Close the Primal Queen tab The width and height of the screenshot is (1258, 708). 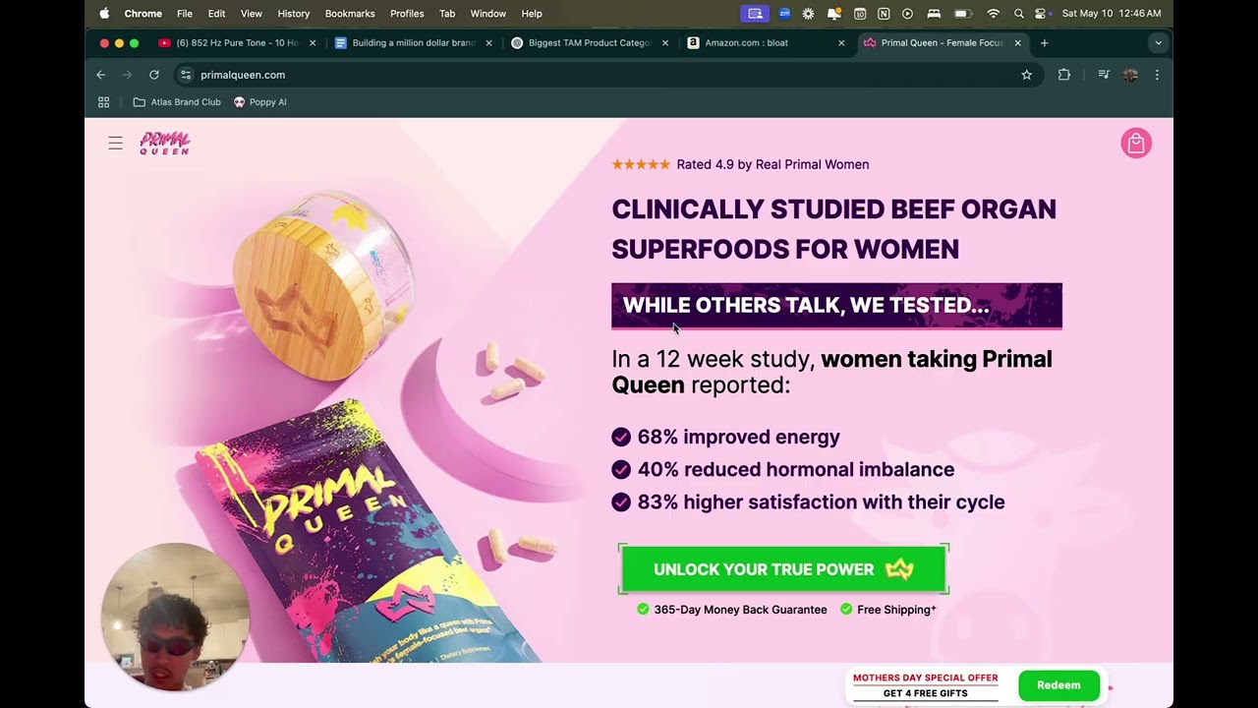(x=1017, y=43)
